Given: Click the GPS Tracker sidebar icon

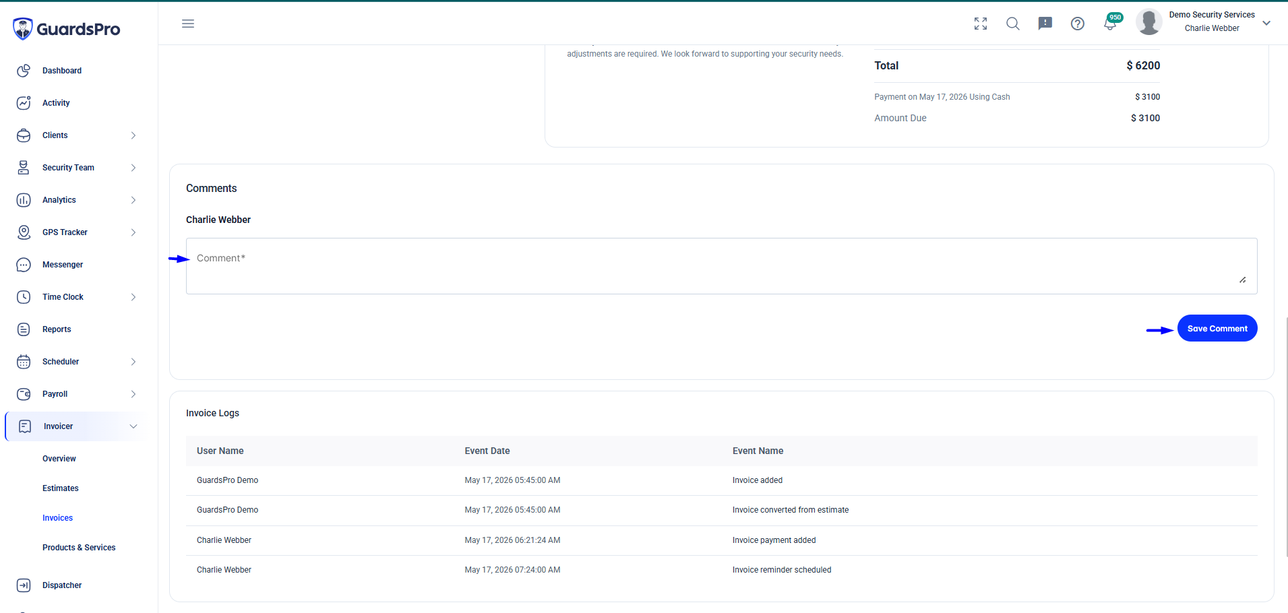Looking at the screenshot, I should tap(24, 232).
